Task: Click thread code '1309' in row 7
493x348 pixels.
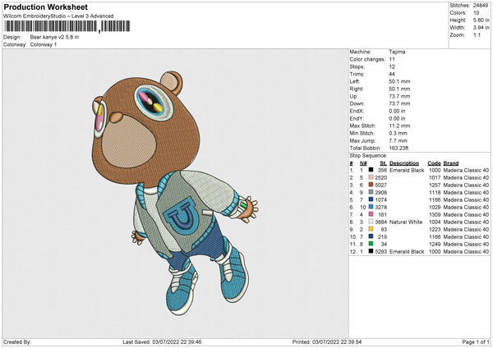Action: click(435, 214)
